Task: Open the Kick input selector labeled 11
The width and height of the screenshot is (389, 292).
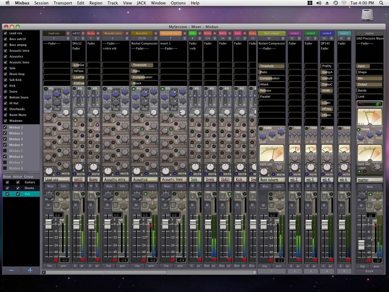Action: tap(238, 38)
